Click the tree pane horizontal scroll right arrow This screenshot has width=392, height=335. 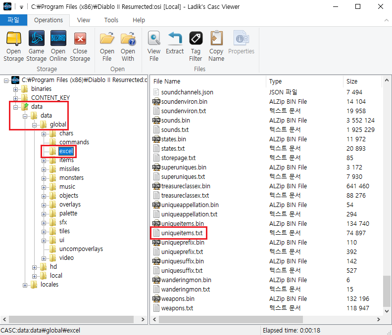coord(143,319)
